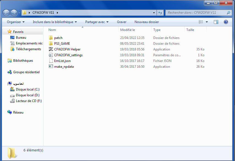Open the help question mark icon
The image size is (235, 161).
point(226,22)
